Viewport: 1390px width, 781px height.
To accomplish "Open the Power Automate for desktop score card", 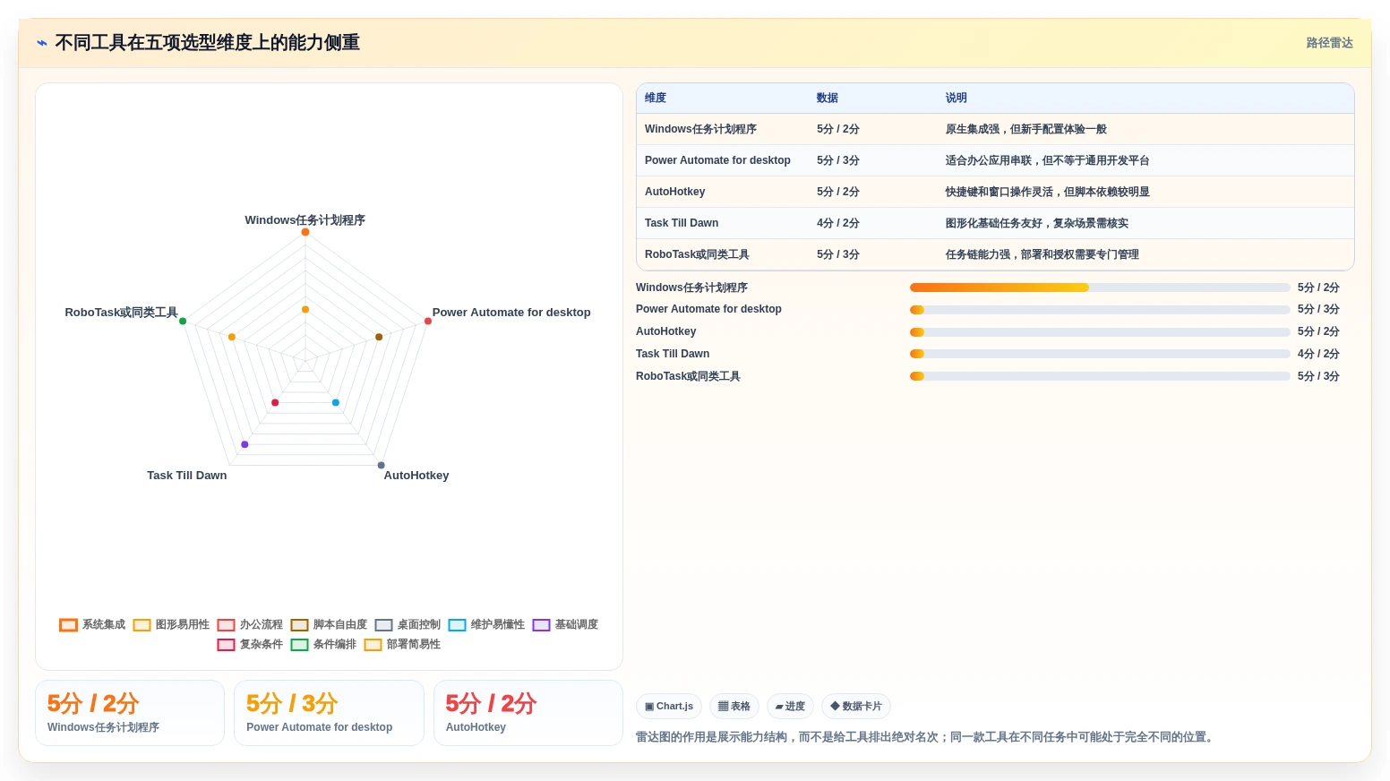I will [x=329, y=713].
